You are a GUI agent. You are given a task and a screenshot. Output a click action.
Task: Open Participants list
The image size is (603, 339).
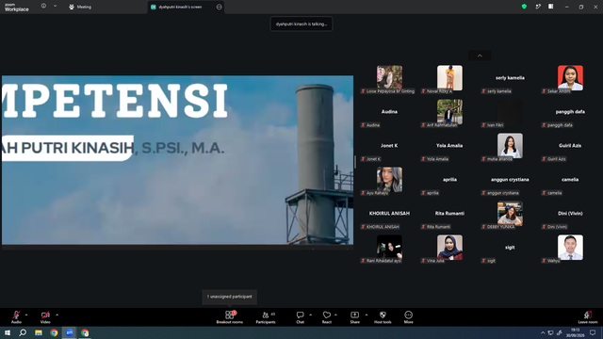coord(266,317)
